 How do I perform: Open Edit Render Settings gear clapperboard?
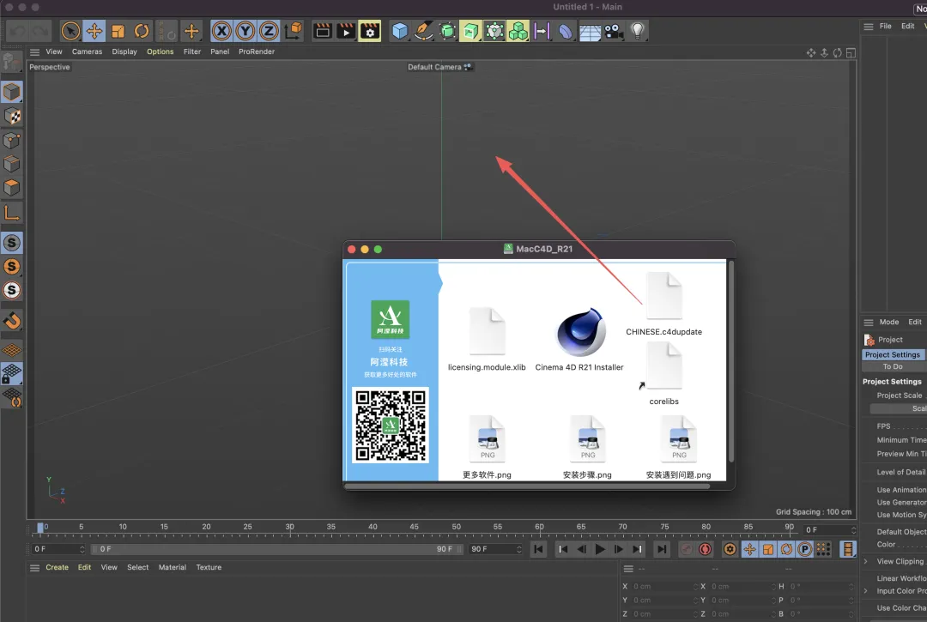370,31
